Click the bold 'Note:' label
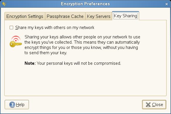Viewport: 171px width, 114px height. [x=30, y=63]
